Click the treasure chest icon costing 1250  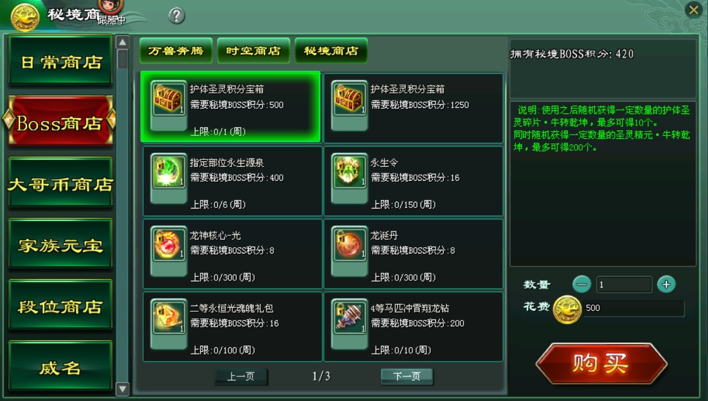coord(350,98)
